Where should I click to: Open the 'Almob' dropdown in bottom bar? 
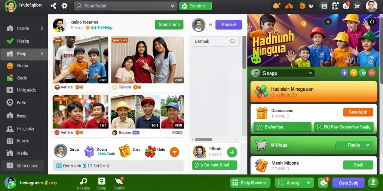[x=294, y=183]
